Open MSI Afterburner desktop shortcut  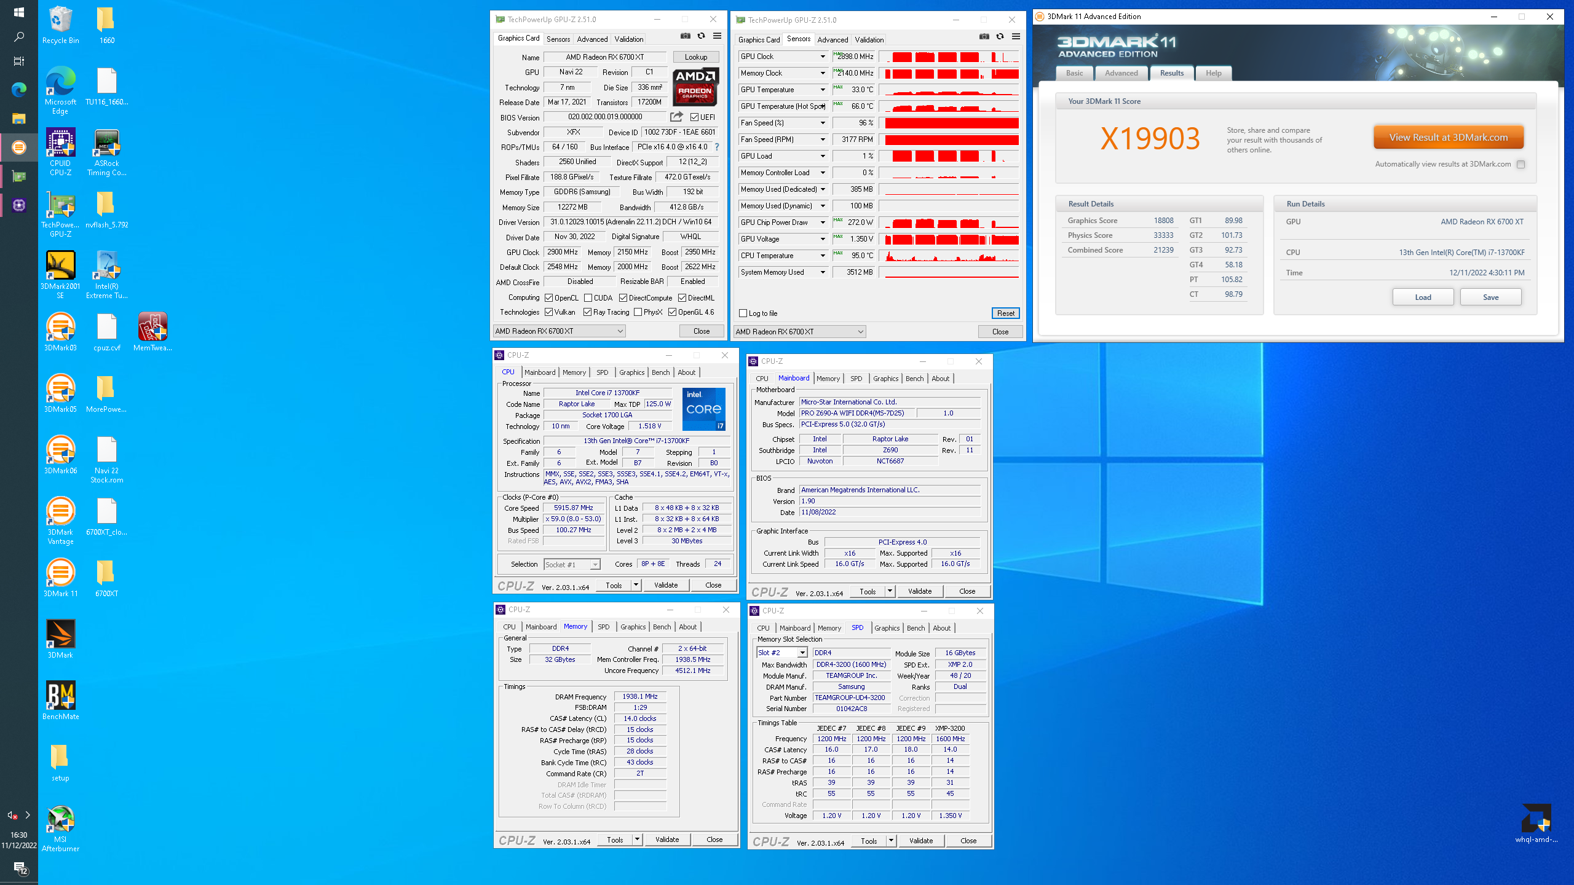pos(60,828)
